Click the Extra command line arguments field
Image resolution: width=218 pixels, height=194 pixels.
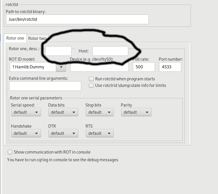pos(45,86)
